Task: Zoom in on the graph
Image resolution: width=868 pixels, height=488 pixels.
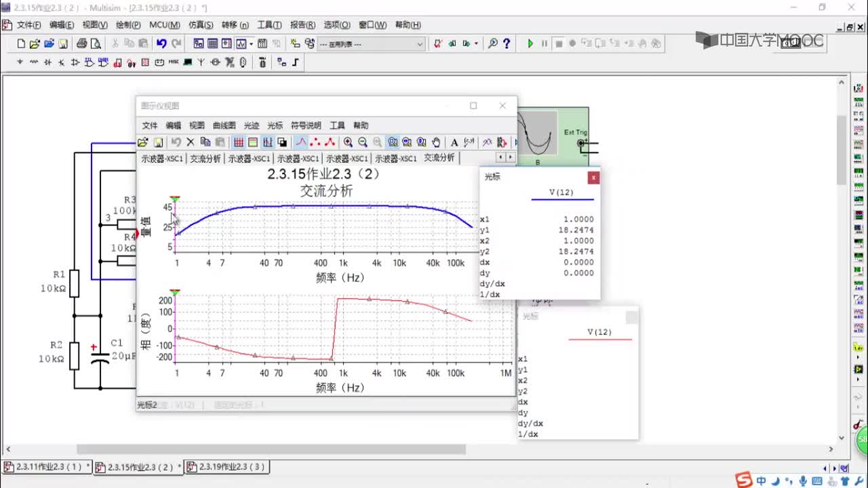Action: click(348, 142)
